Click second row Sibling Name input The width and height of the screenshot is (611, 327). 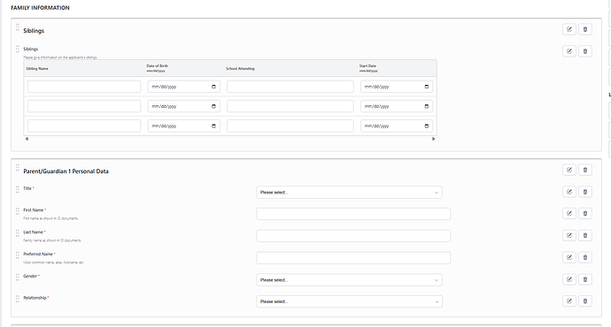[84, 106]
